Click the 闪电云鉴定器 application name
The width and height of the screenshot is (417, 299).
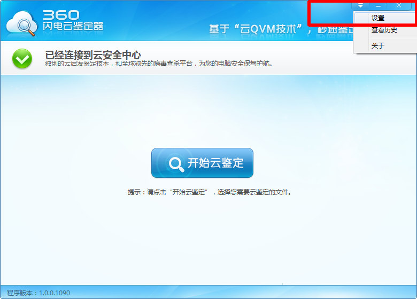pyautogui.click(x=73, y=26)
